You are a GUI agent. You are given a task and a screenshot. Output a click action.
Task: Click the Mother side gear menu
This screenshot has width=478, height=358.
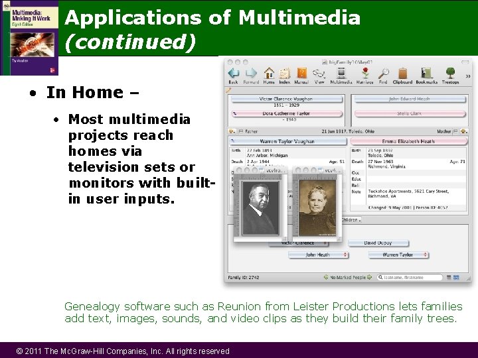tap(464, 131)
